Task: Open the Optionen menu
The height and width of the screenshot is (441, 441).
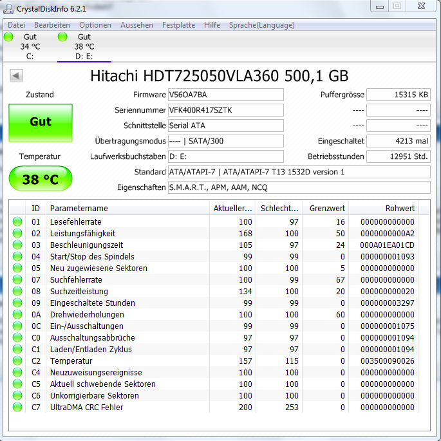Action: (x=95, y=25)
